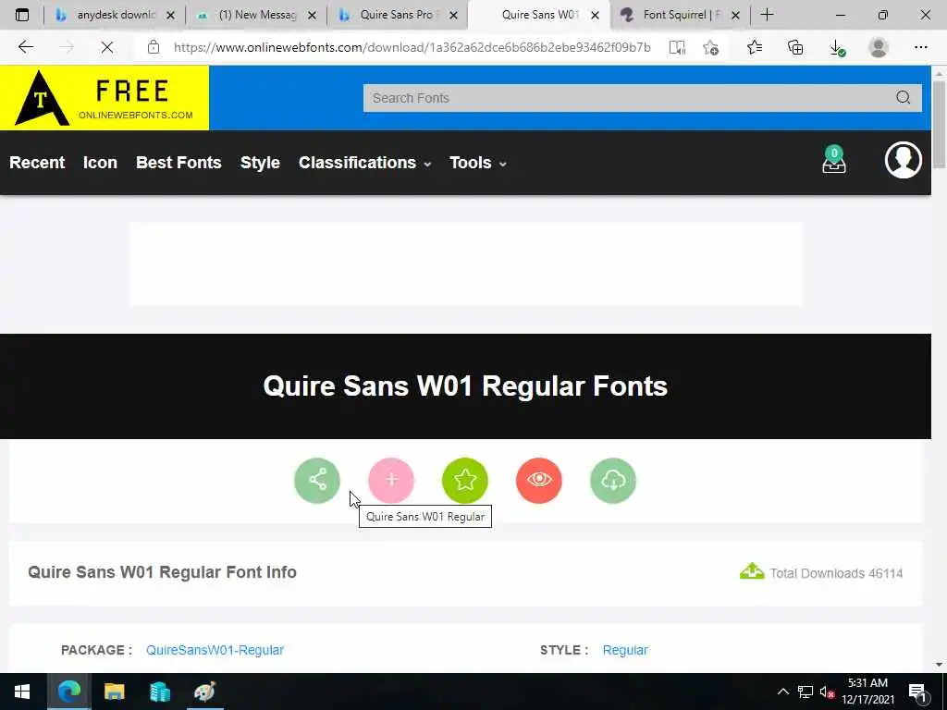The width and height of the screenshot is (947, 710).
Task: Open the tab actions menu icon
Action: tap(22, 15)
